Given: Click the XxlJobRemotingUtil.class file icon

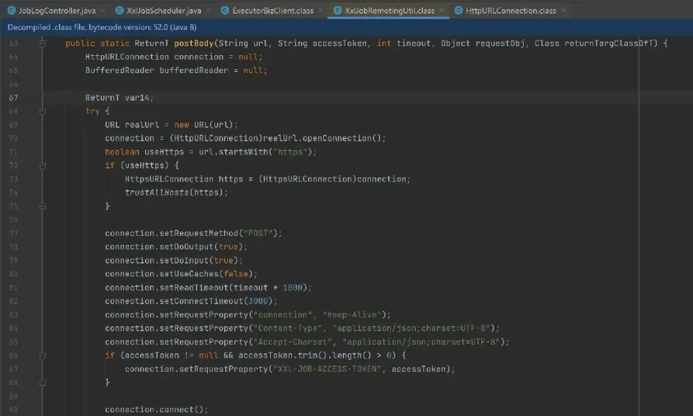Looking at the screenshot, I should click(x=338, y=11).
